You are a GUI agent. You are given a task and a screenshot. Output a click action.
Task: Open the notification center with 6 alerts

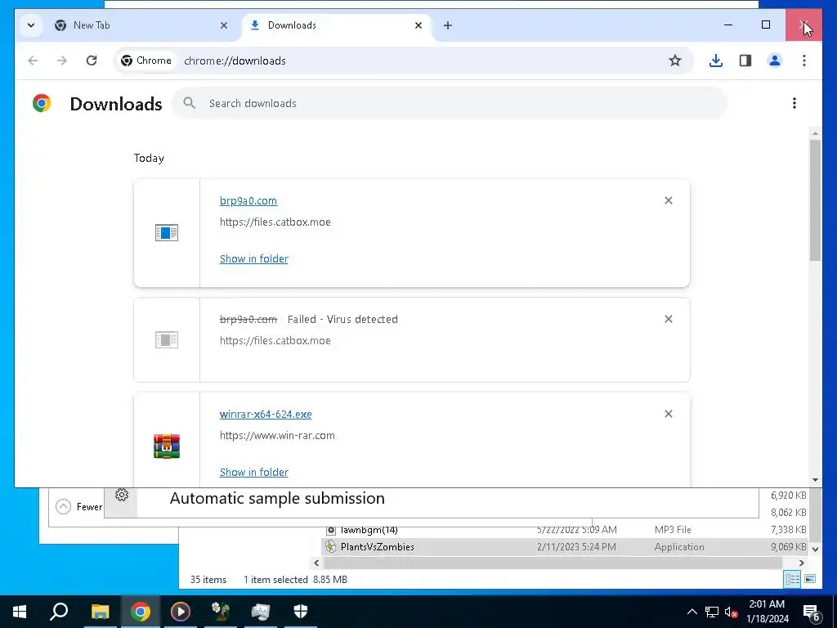tap(812, 612)
